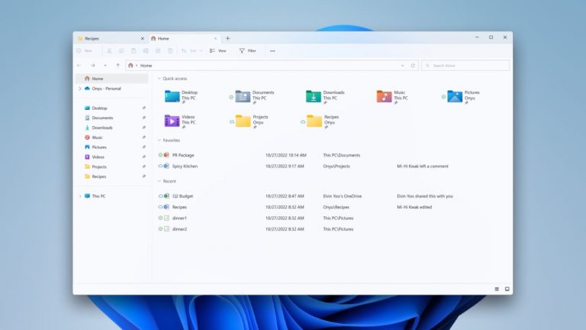Screen dimensions: 586x330
Task: Open the Downloads folder in Quick access
Action: coord(314,96)
